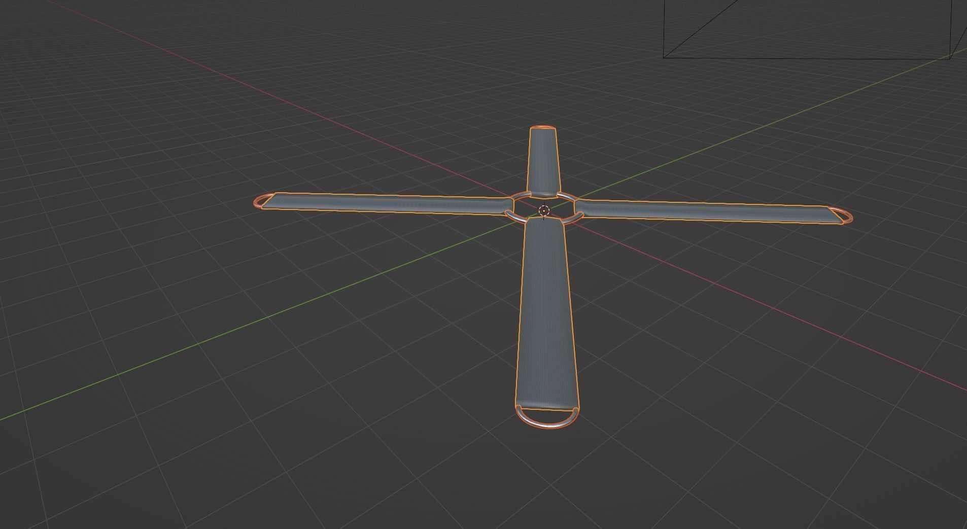
Task: Select the front long strap arm
Action: (x=547, y=314)
